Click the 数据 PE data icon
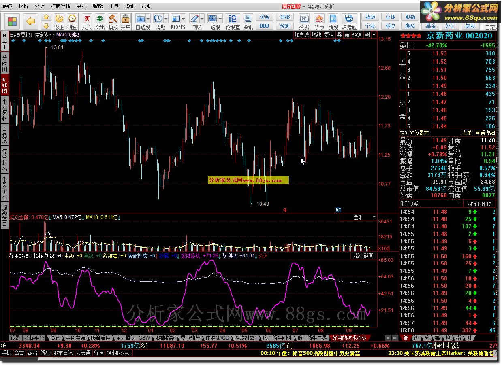This screenshot has width=502, height=365. [304, 19]
